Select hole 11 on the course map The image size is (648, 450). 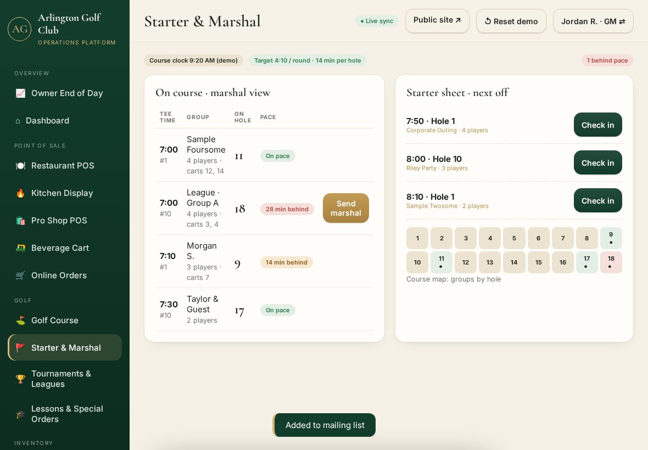(442, 262)
